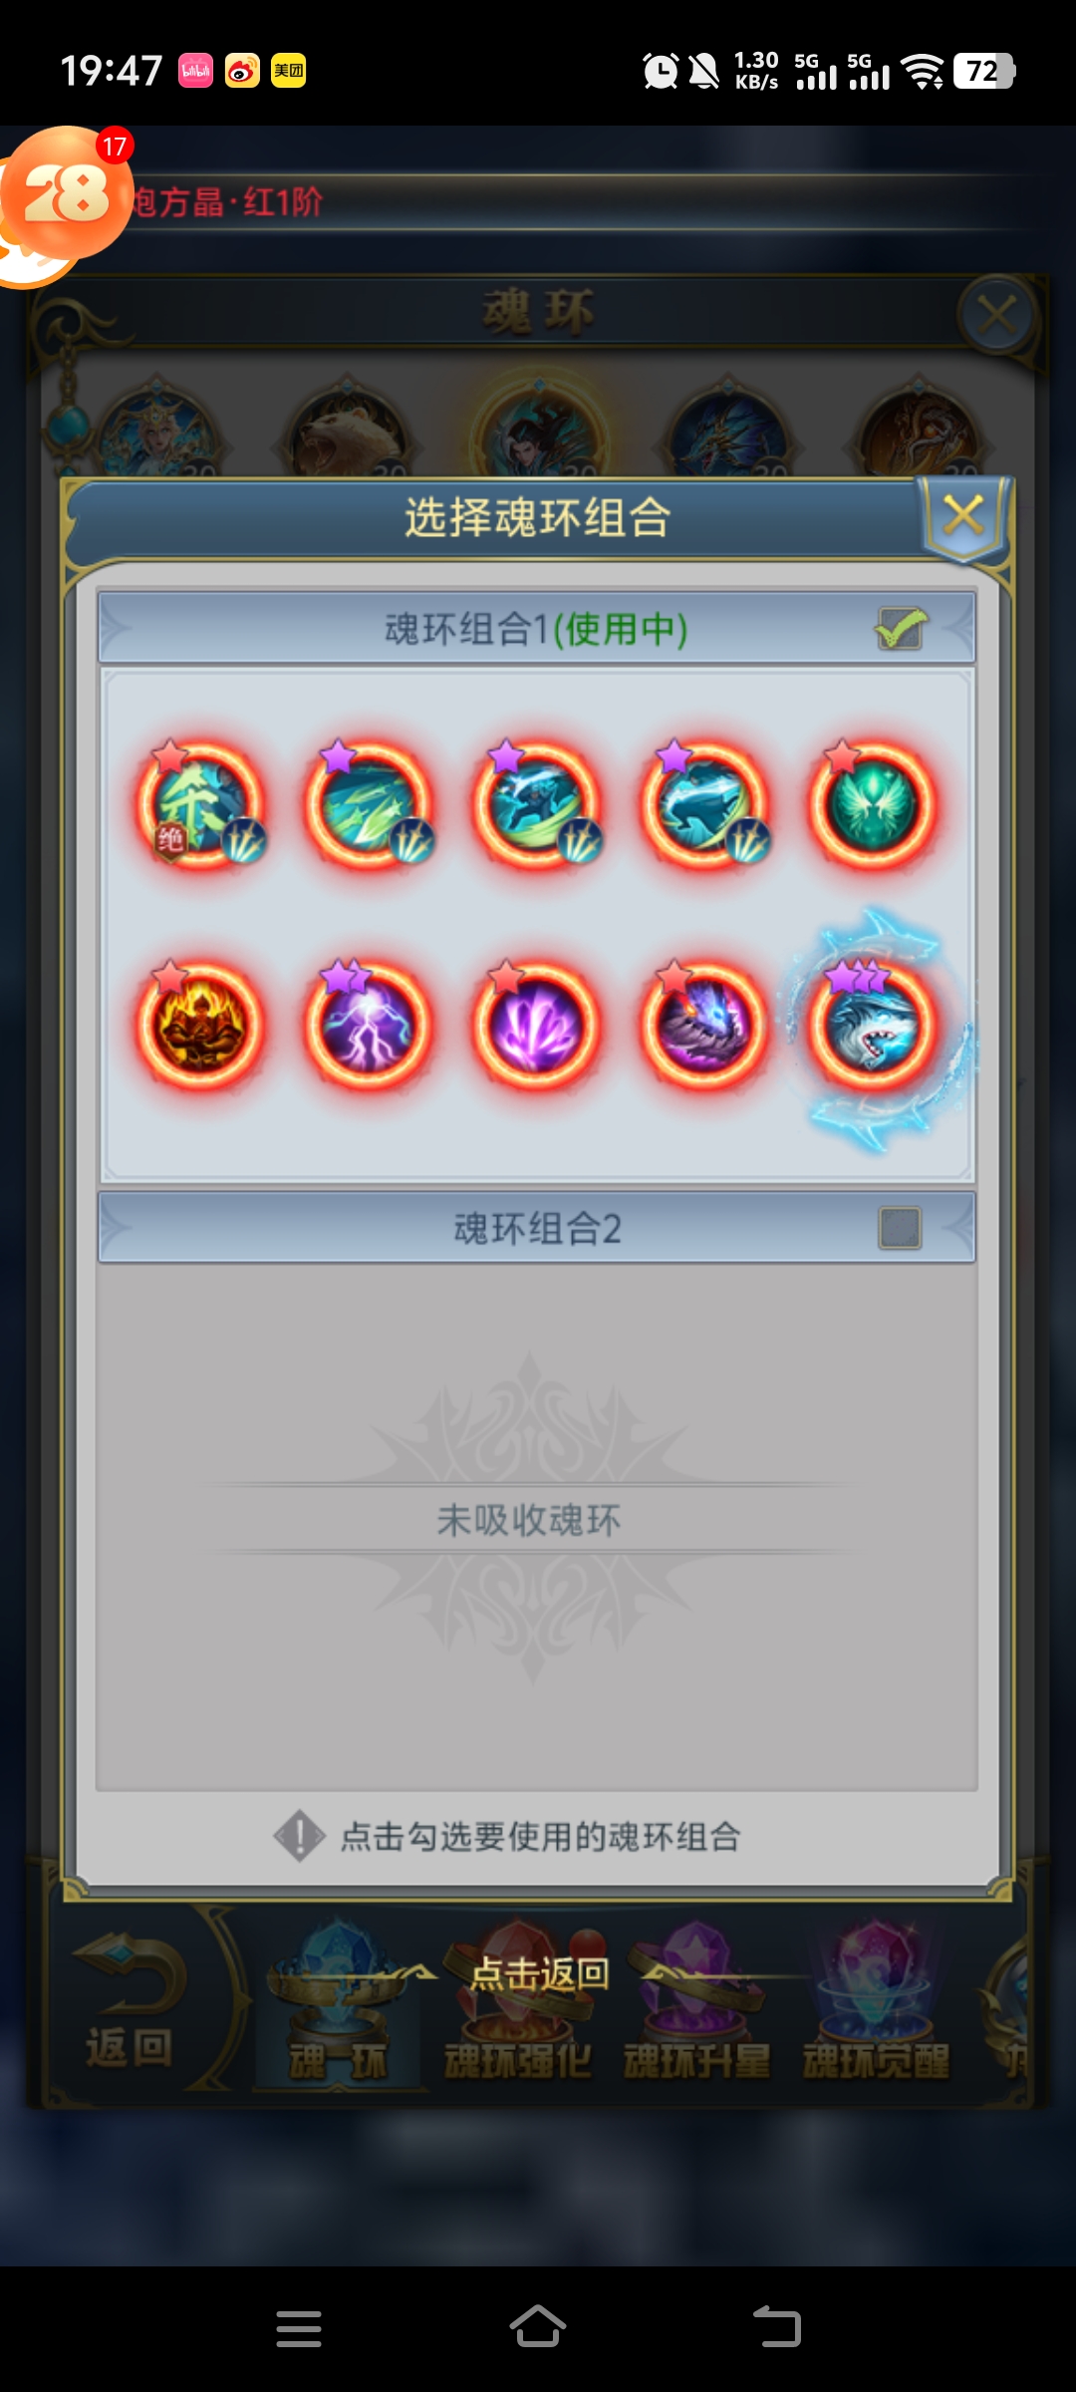Select the green 杀 soul ring icon
1076x2392 pixels.
tap(201, 804)
